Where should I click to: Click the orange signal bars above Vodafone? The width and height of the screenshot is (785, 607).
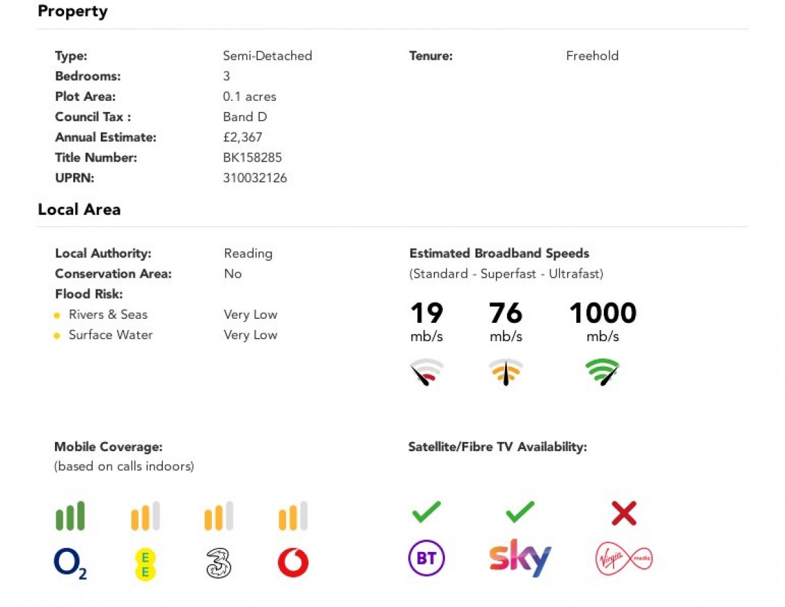[x=292, y=516]
